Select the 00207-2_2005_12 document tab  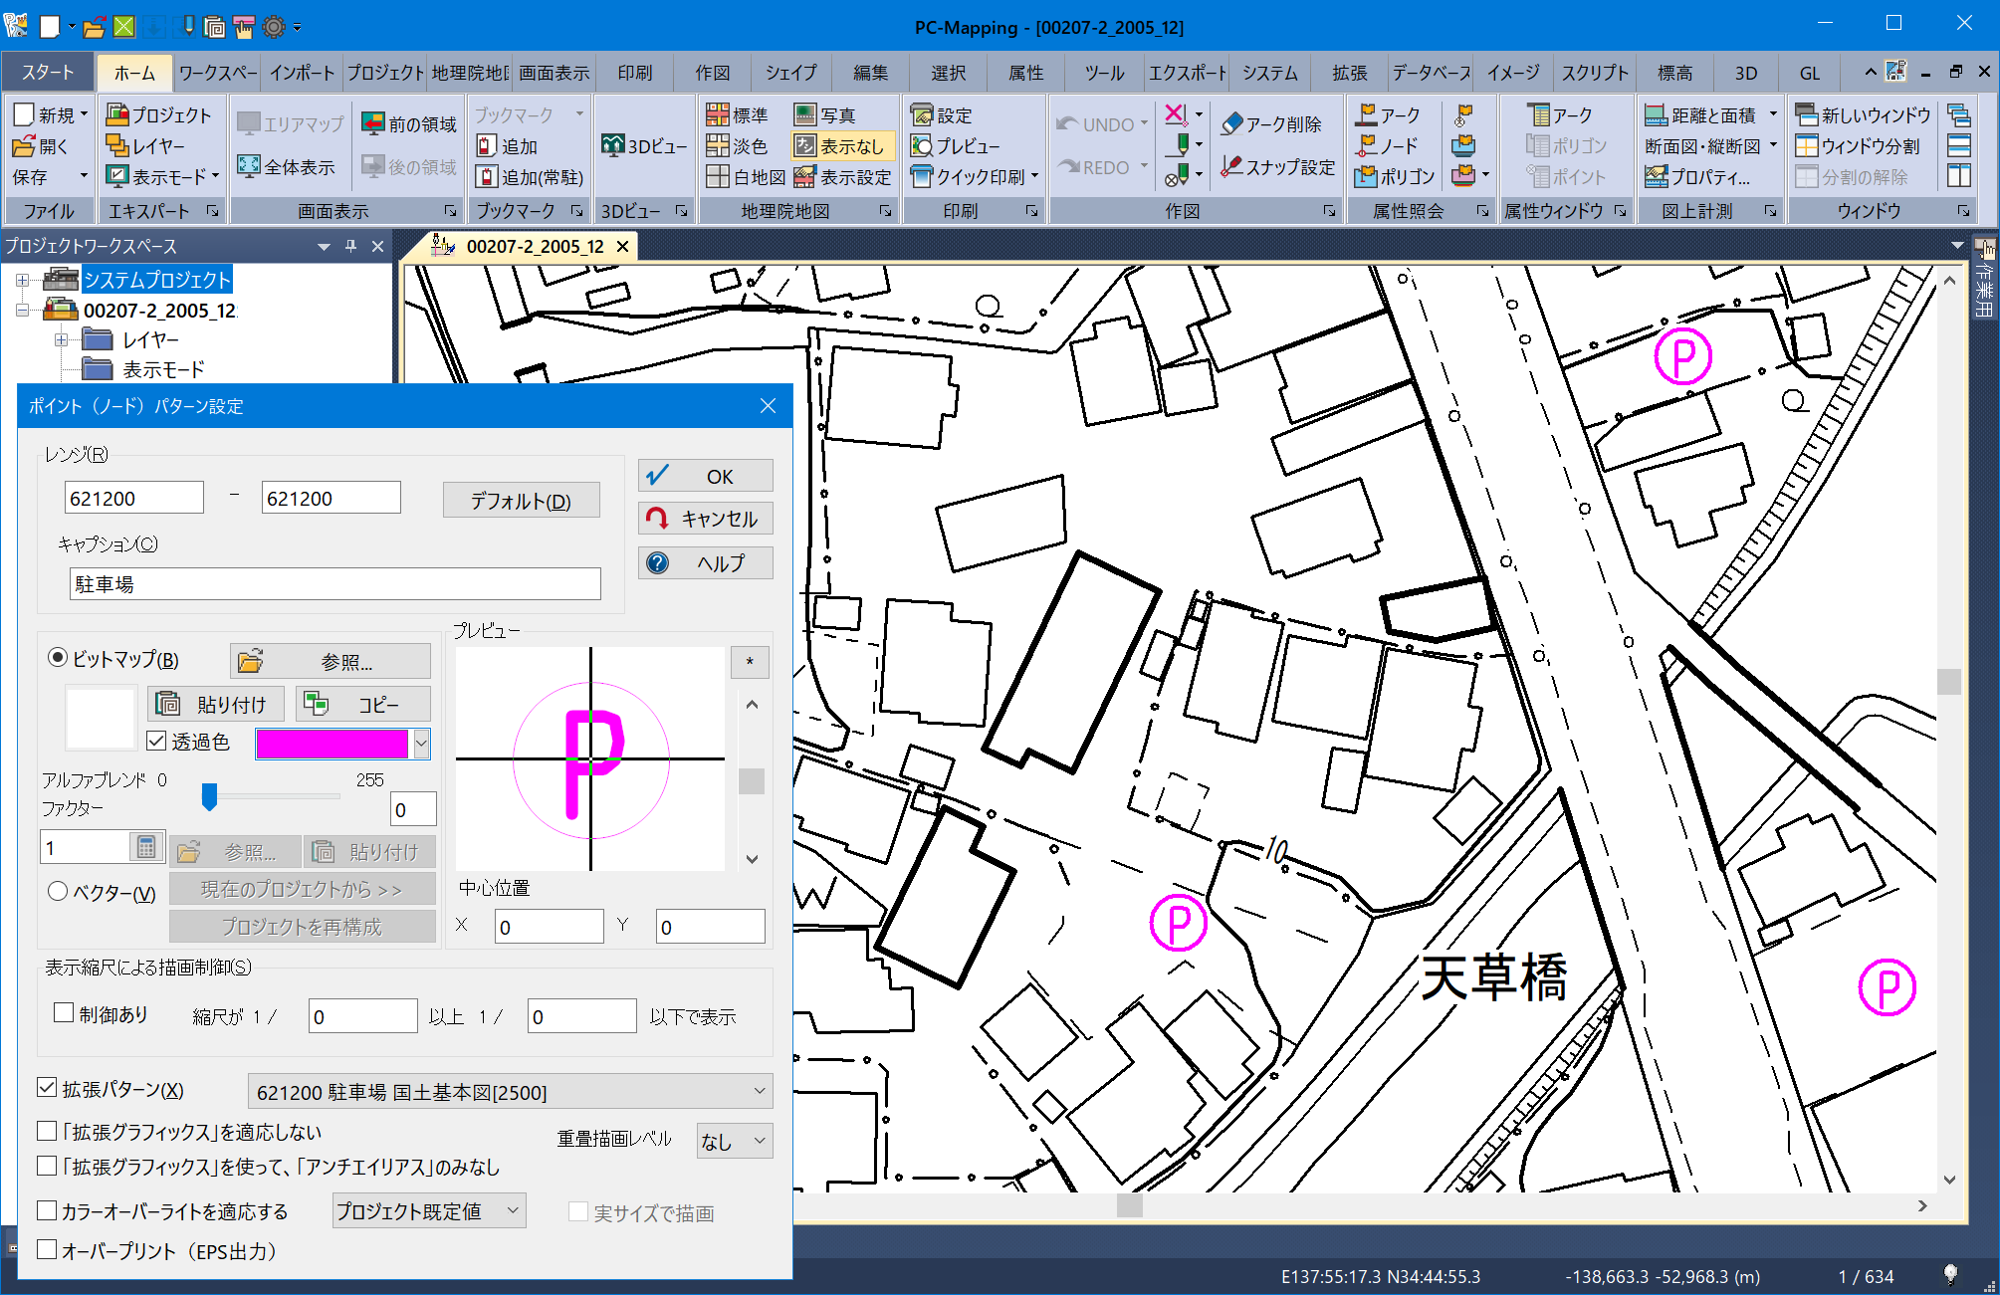[534, 246]
